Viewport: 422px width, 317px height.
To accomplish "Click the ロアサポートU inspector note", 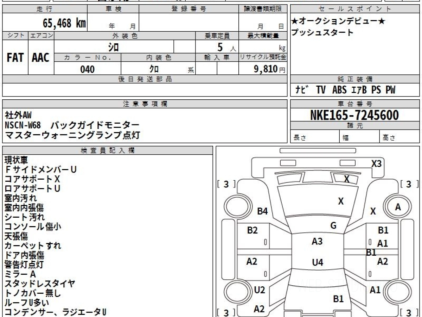I will pos(33,188).
